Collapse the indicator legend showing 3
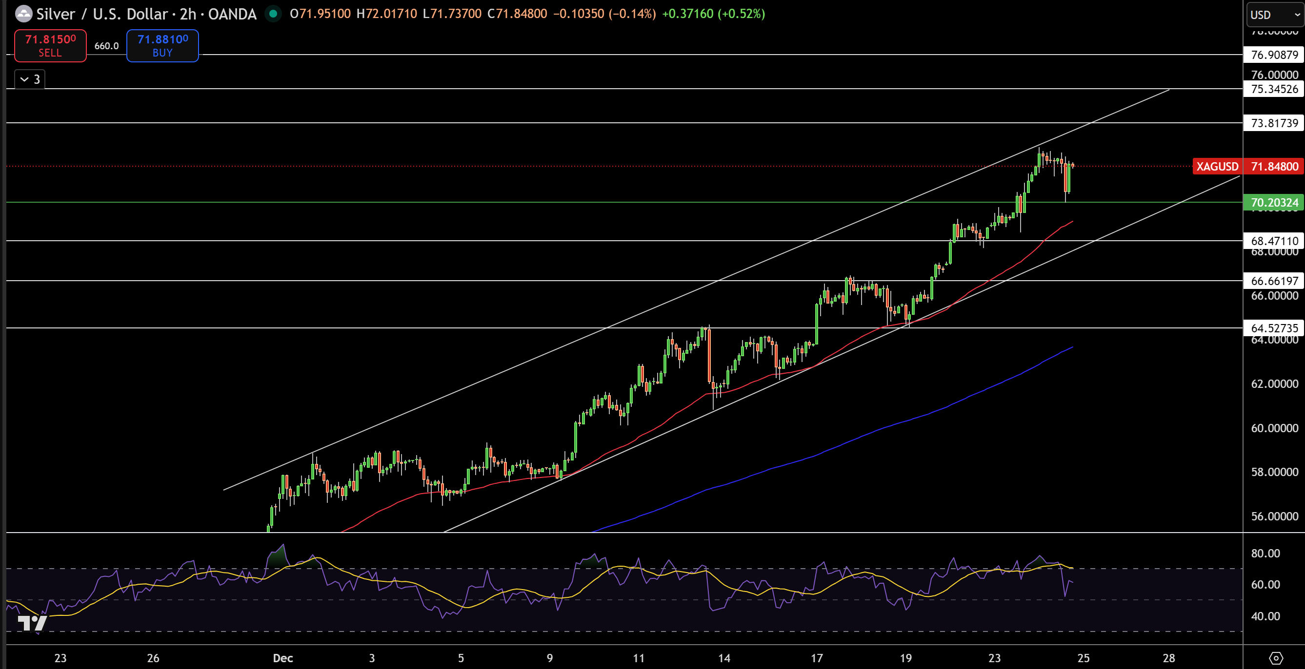Screen dimensions: 1305x669 point(30,79)
